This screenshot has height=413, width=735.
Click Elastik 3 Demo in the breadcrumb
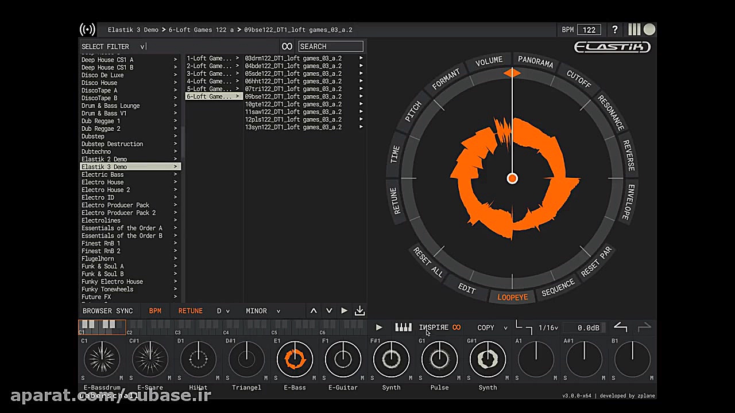(133, 30)
